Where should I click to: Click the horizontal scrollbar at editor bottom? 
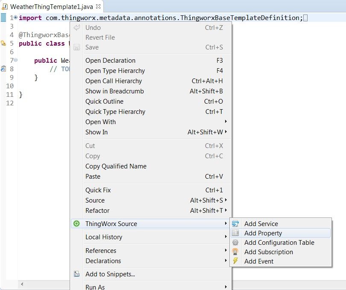point(43,284)
